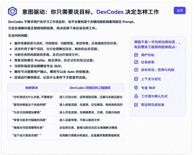Image resolution: width=194 pixels, height=155 pixels.
Task: Select the 目标项目、范围与风险 label
Action: click(158, 70)
